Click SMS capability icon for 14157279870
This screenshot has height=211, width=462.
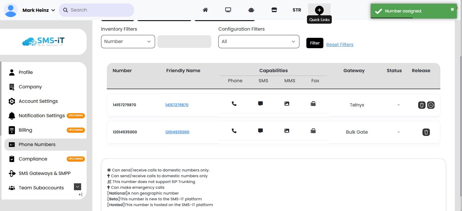click(260, 104)
